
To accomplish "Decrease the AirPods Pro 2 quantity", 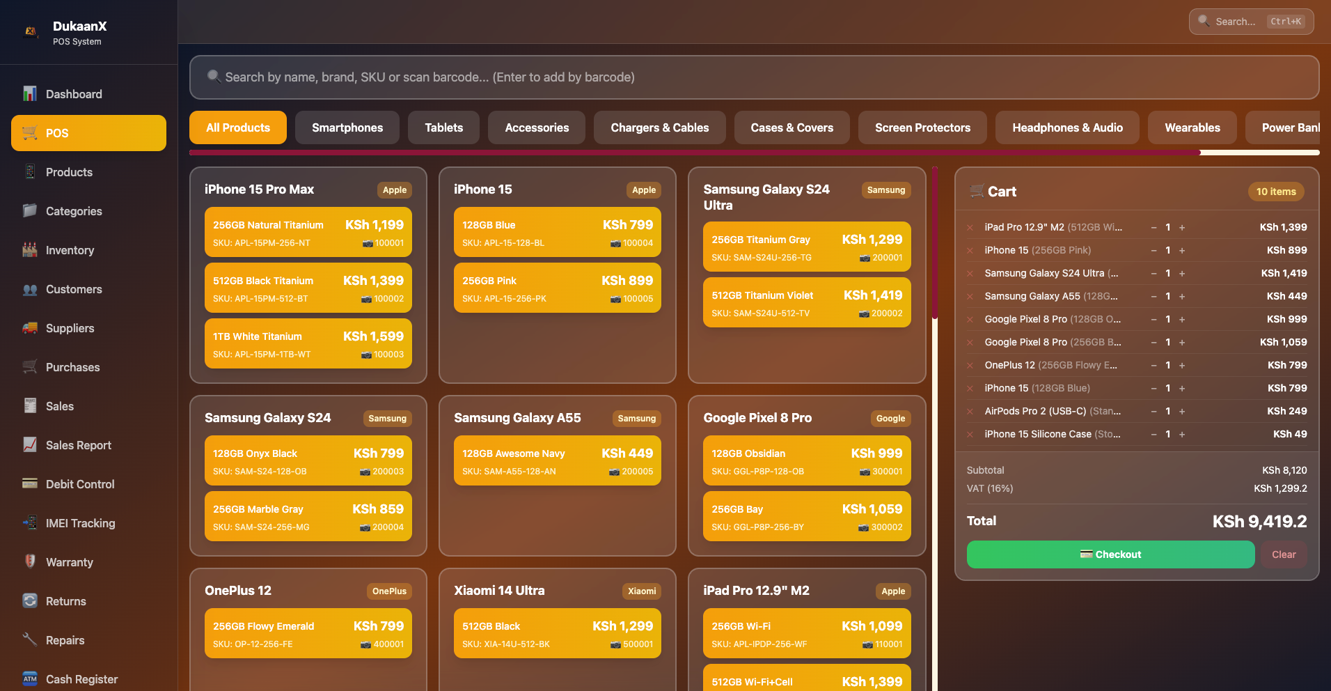I will coord(1155,411).
